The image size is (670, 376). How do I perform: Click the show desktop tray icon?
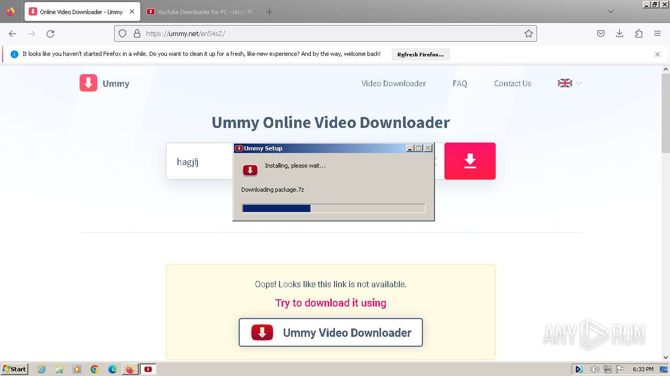click(x=664, y=369)
